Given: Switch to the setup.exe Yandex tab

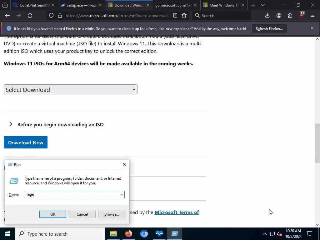Looking at the screenshot, I should pyautogui.click(x=82, y=5).
